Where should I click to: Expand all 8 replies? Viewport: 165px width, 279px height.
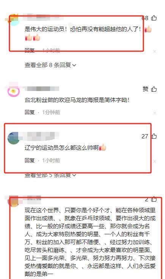coord(50,65)
